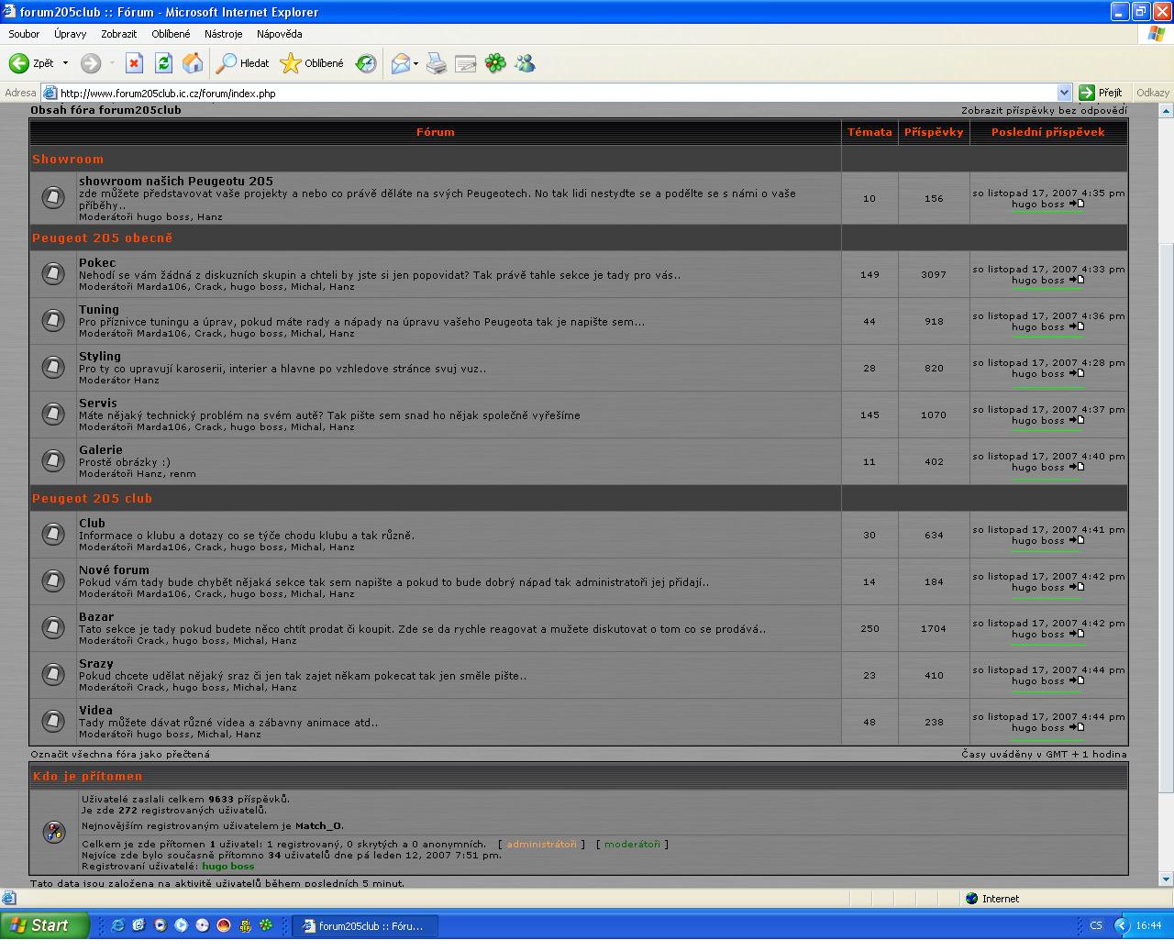
Task: Open the Home page icon
Action: click(x=193, y=63)
